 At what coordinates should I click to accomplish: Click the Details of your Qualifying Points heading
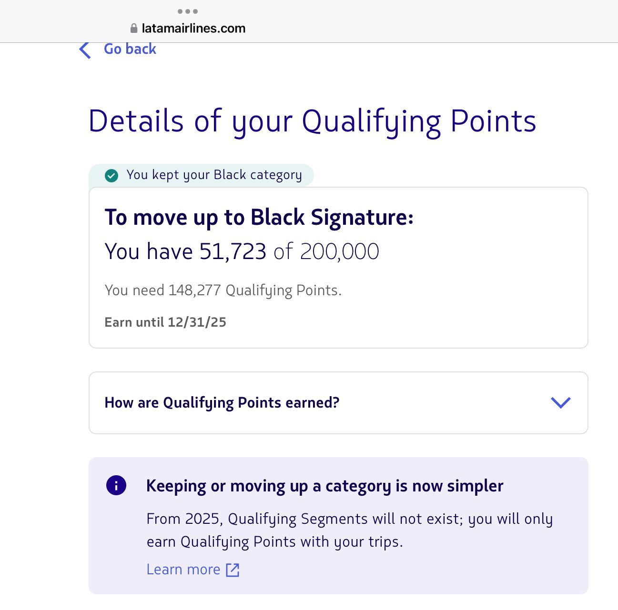pos(312,121)
